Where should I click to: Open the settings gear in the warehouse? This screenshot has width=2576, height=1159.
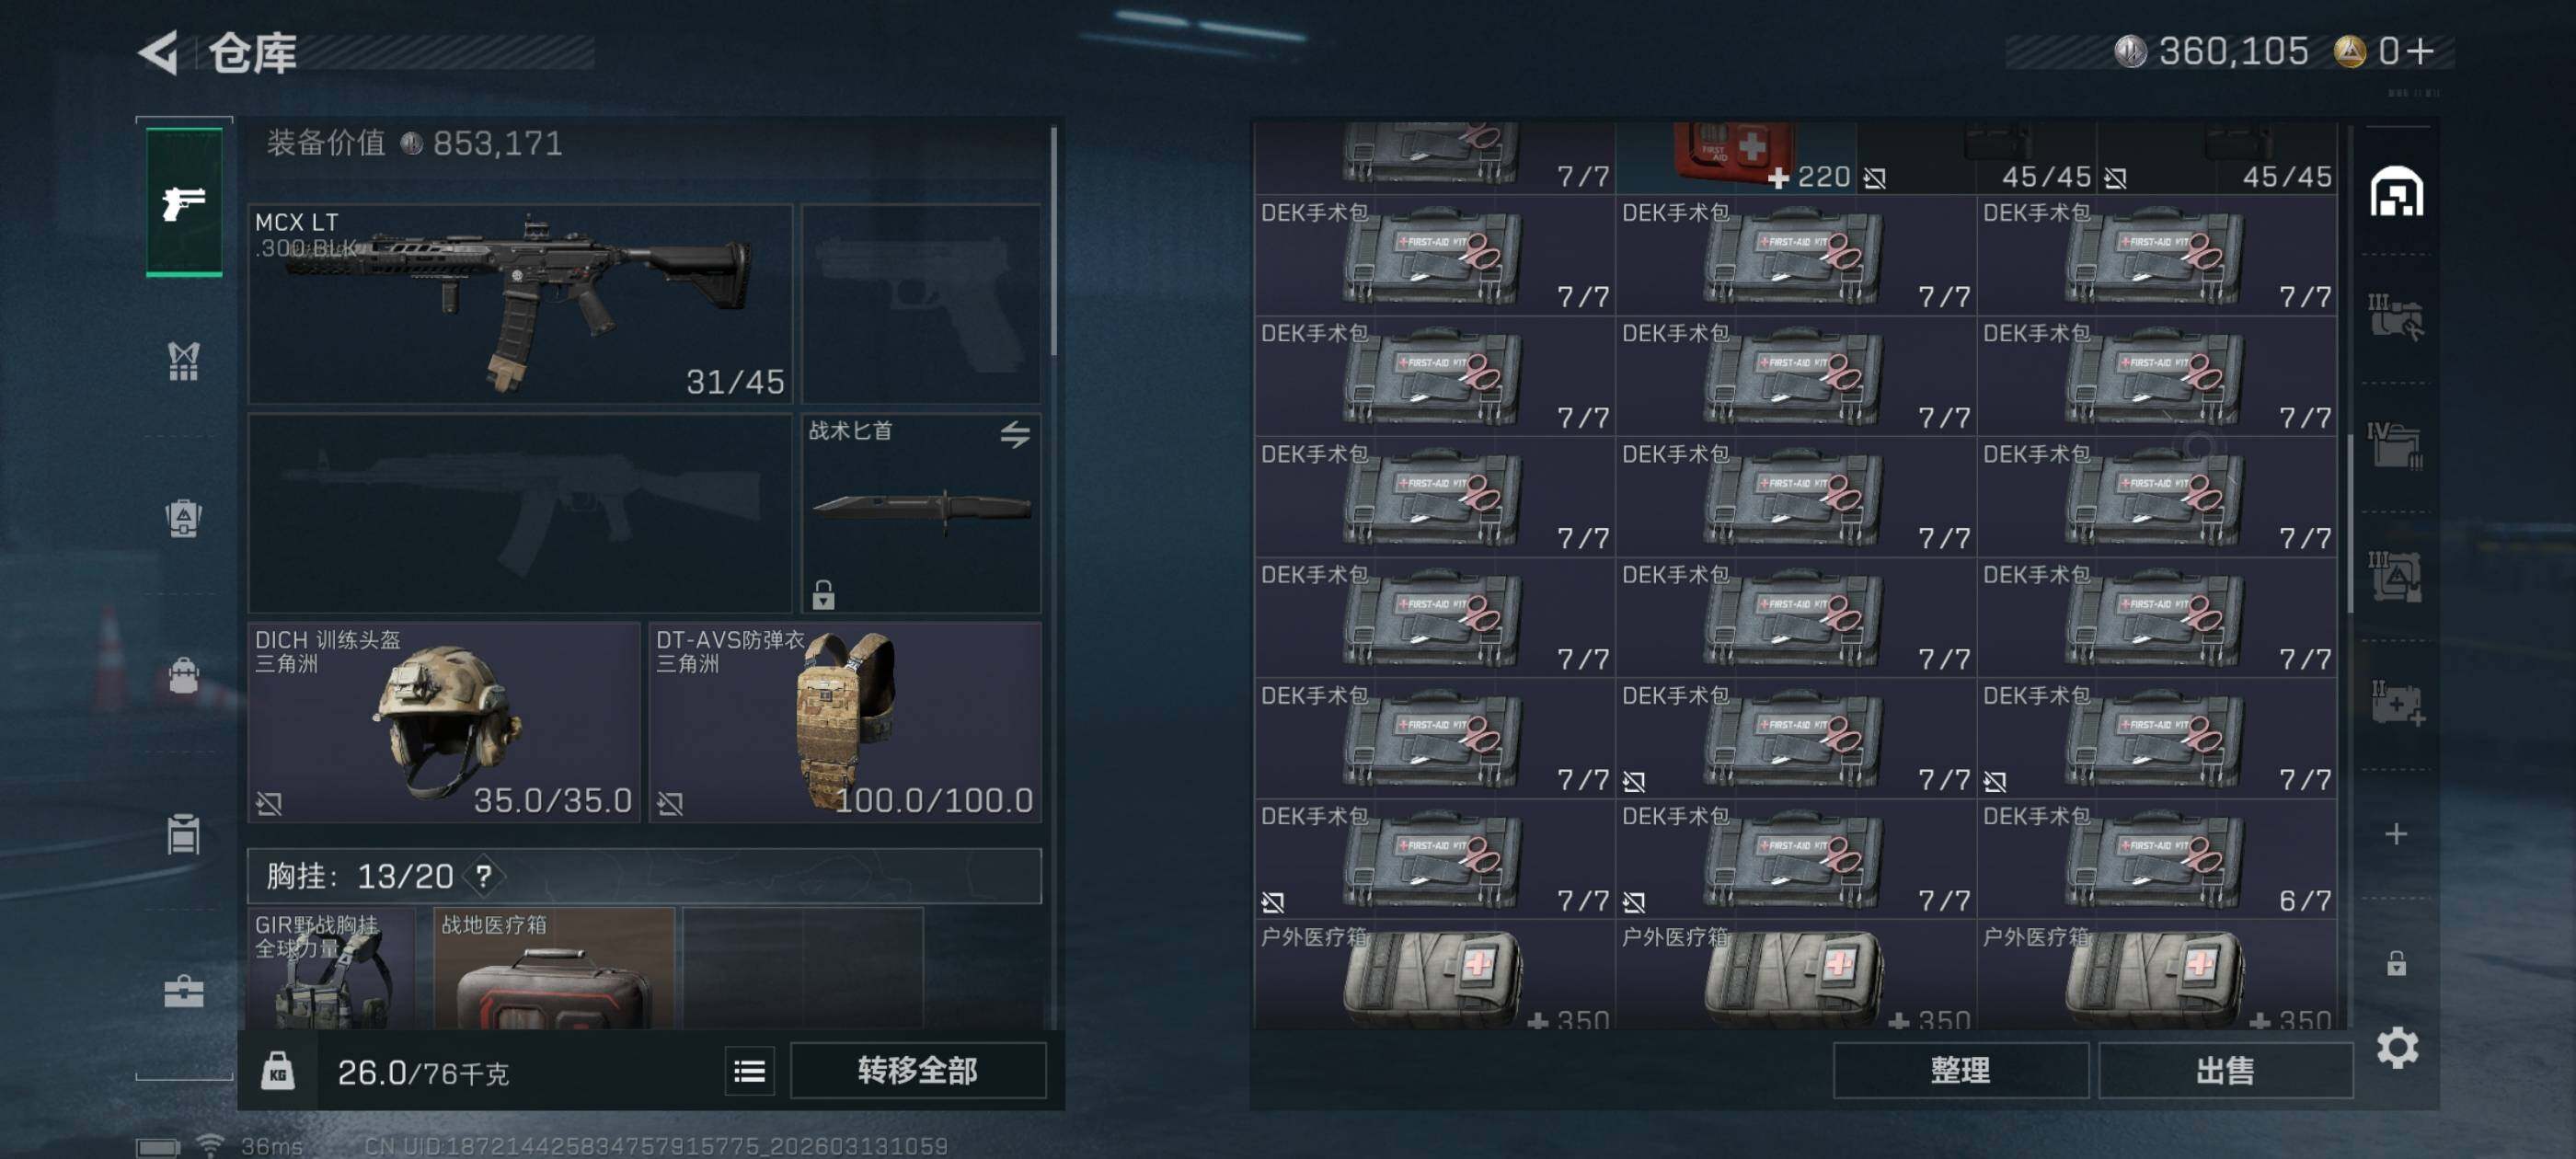click(2396, 1047)
